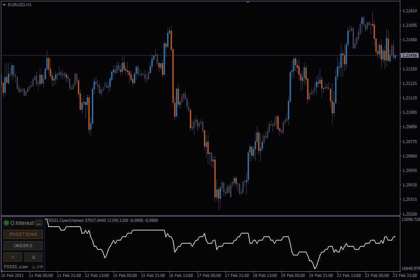
Task: Expand the EURUSD,H1 chart dropdown arrow
Action: pyautogui.click(x=4, y=4)
